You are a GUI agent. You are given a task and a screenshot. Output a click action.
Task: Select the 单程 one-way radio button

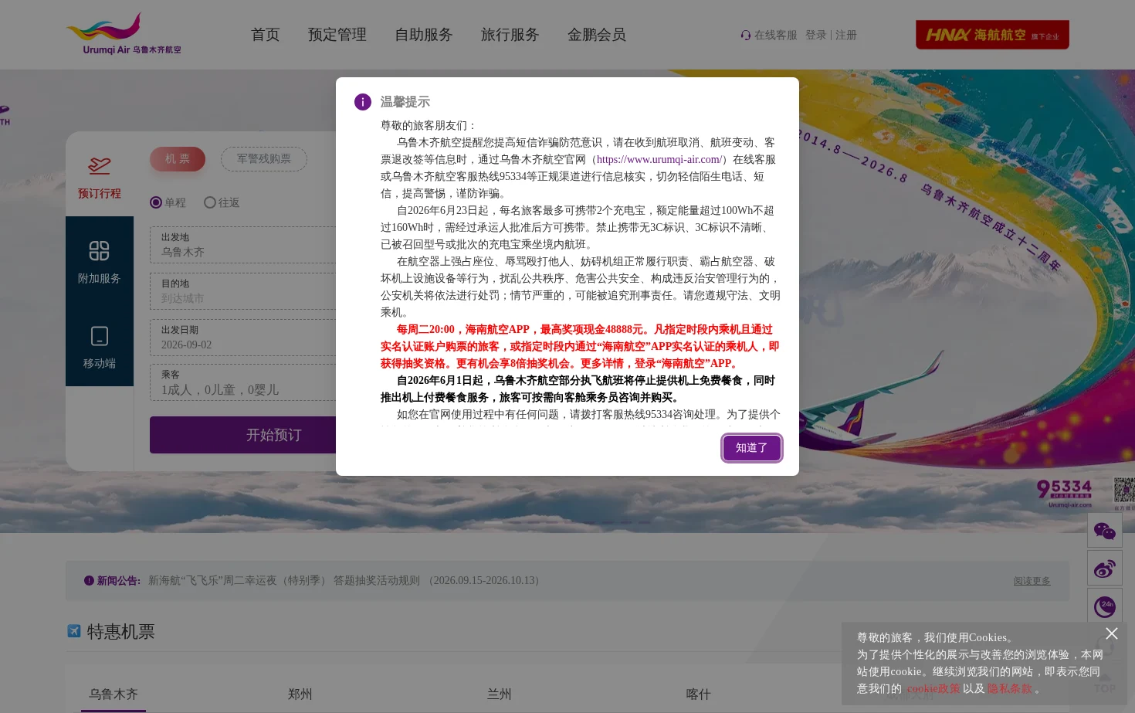pos(156,202)
